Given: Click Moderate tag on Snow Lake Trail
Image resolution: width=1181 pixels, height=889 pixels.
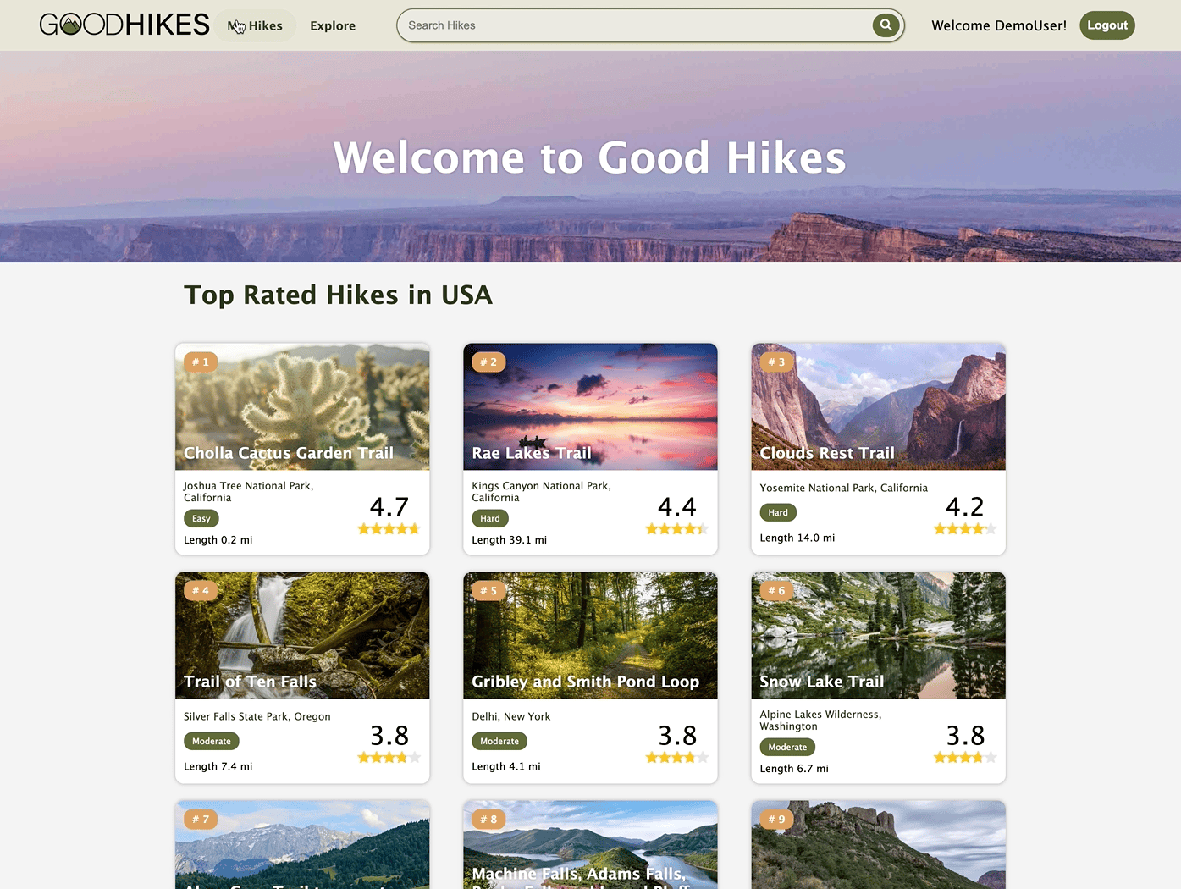Looking at the screenshot, I should (x=787, y=747).
